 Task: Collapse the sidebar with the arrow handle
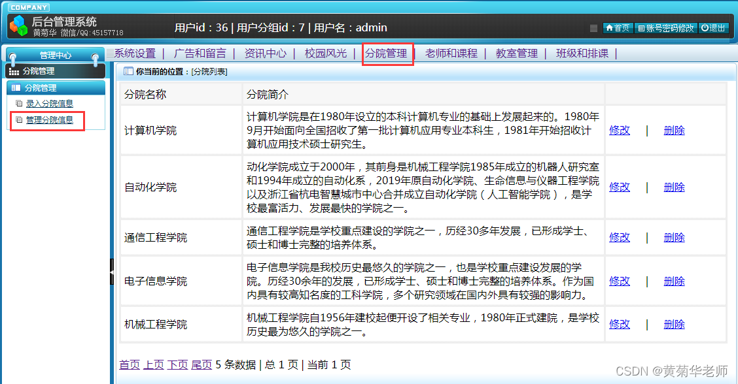click(x=112, y=272)
